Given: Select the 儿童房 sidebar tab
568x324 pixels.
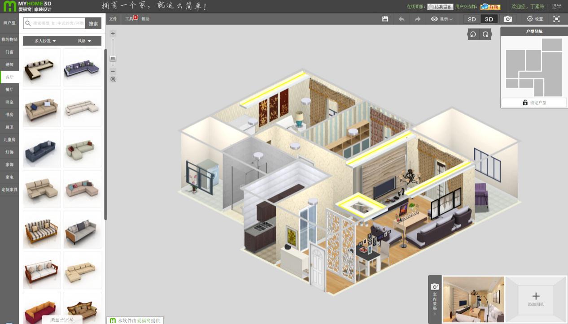Looking at the screenshot, I should (9, 140).
